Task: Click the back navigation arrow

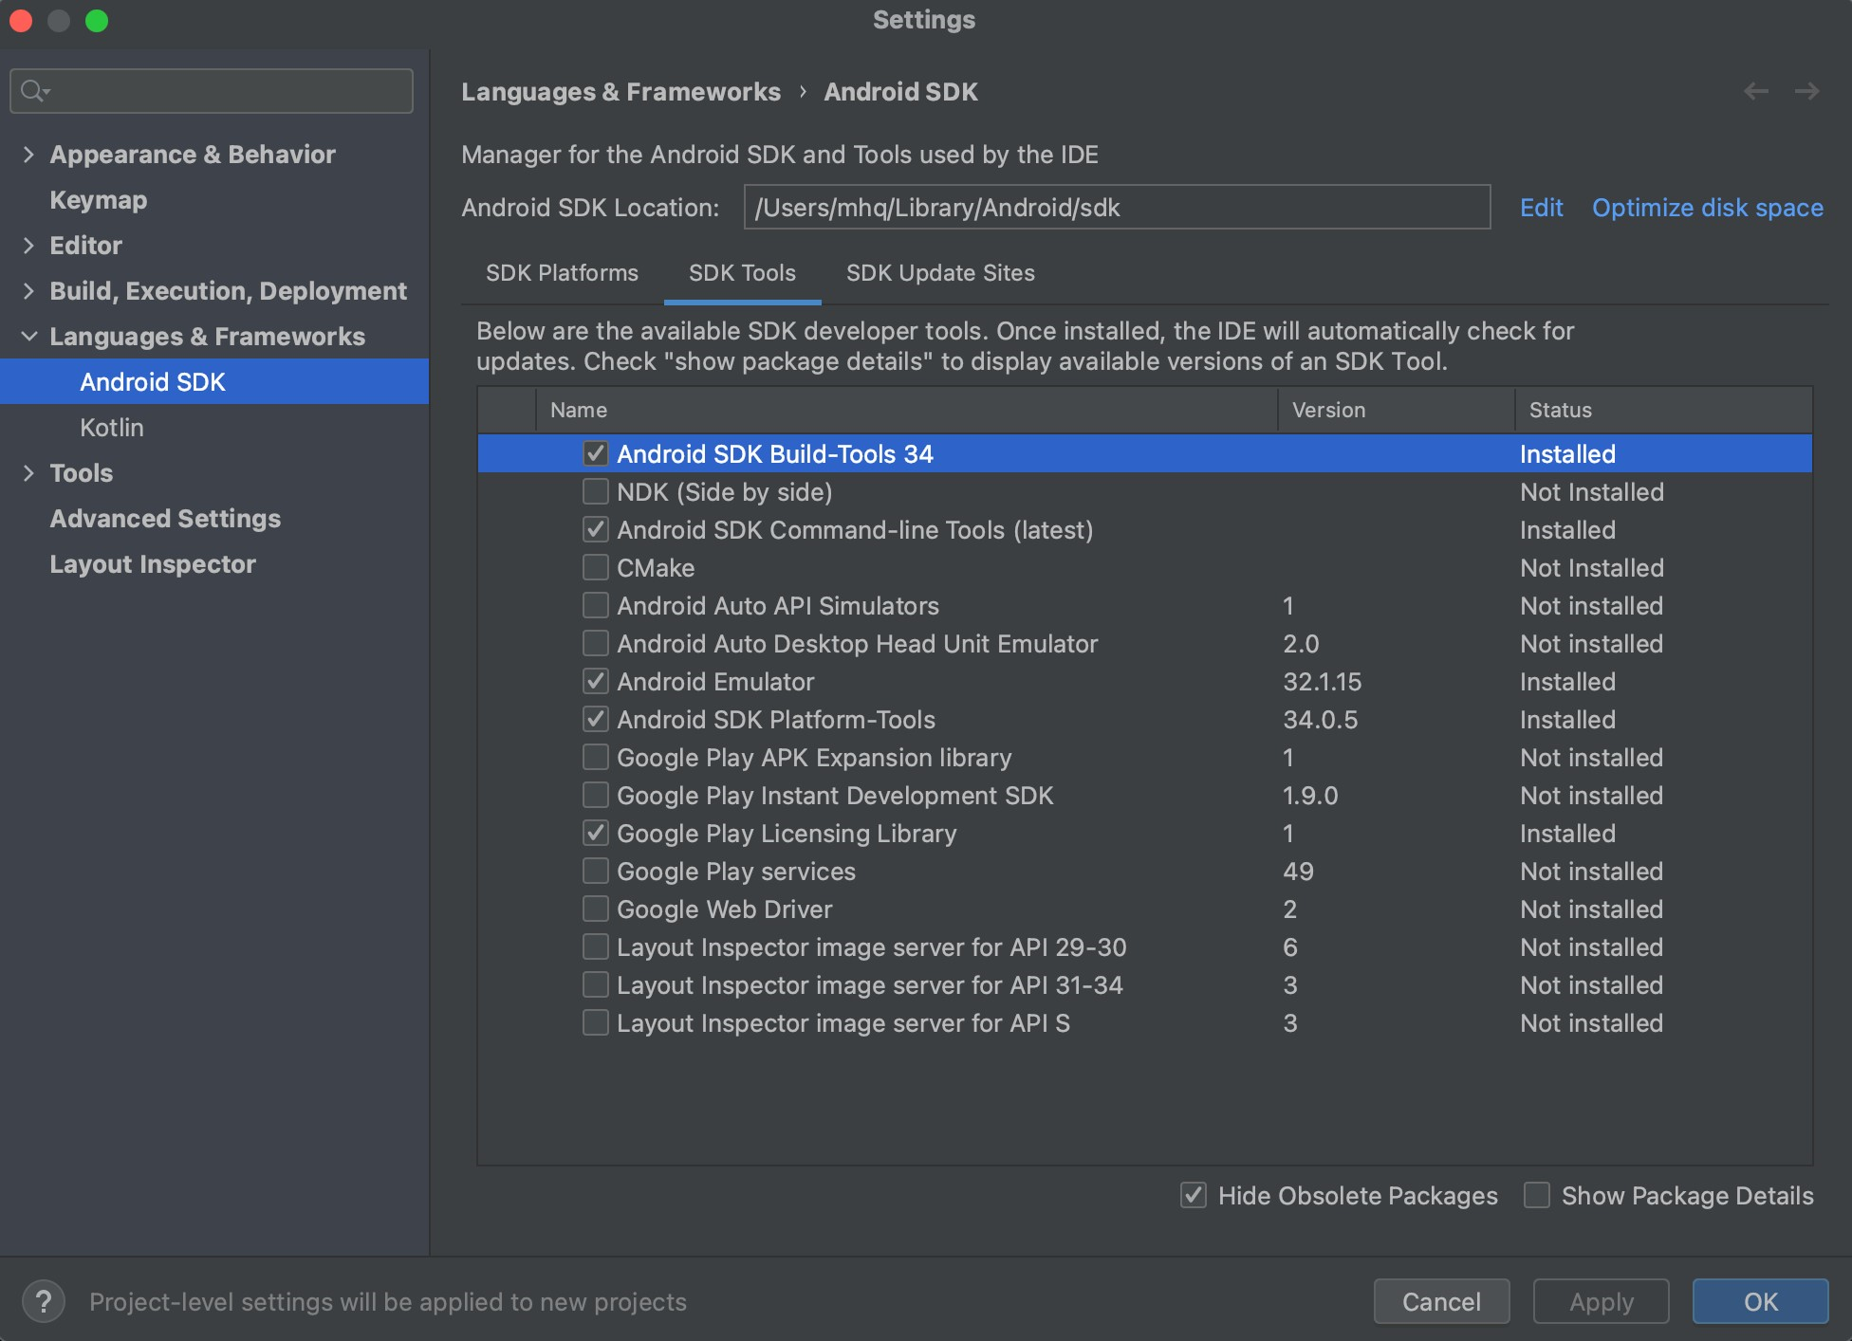Action: 1756,91
